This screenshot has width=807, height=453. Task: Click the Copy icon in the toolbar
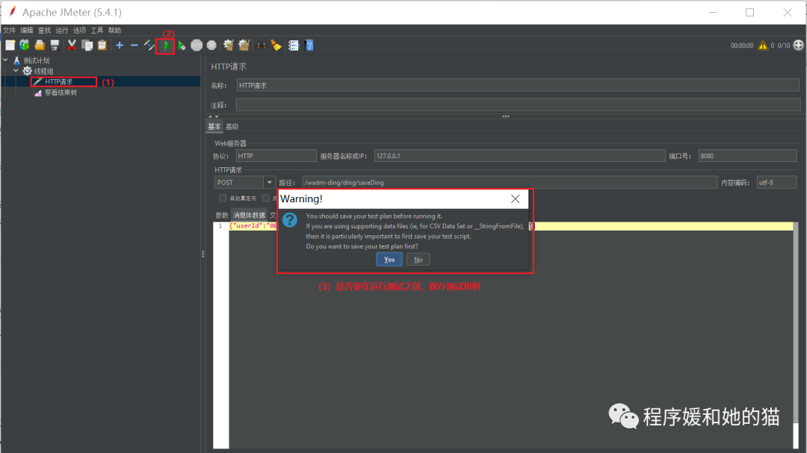87,46
